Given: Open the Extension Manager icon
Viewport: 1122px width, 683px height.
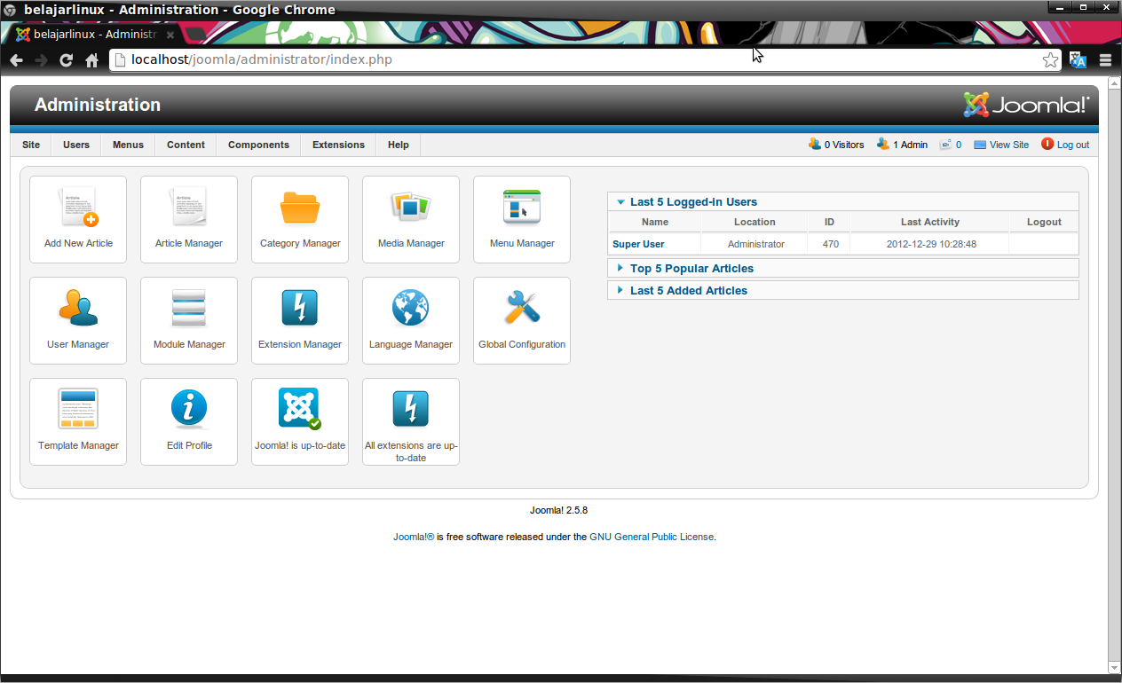Looking at the screenshot, I should click(300, 320).
